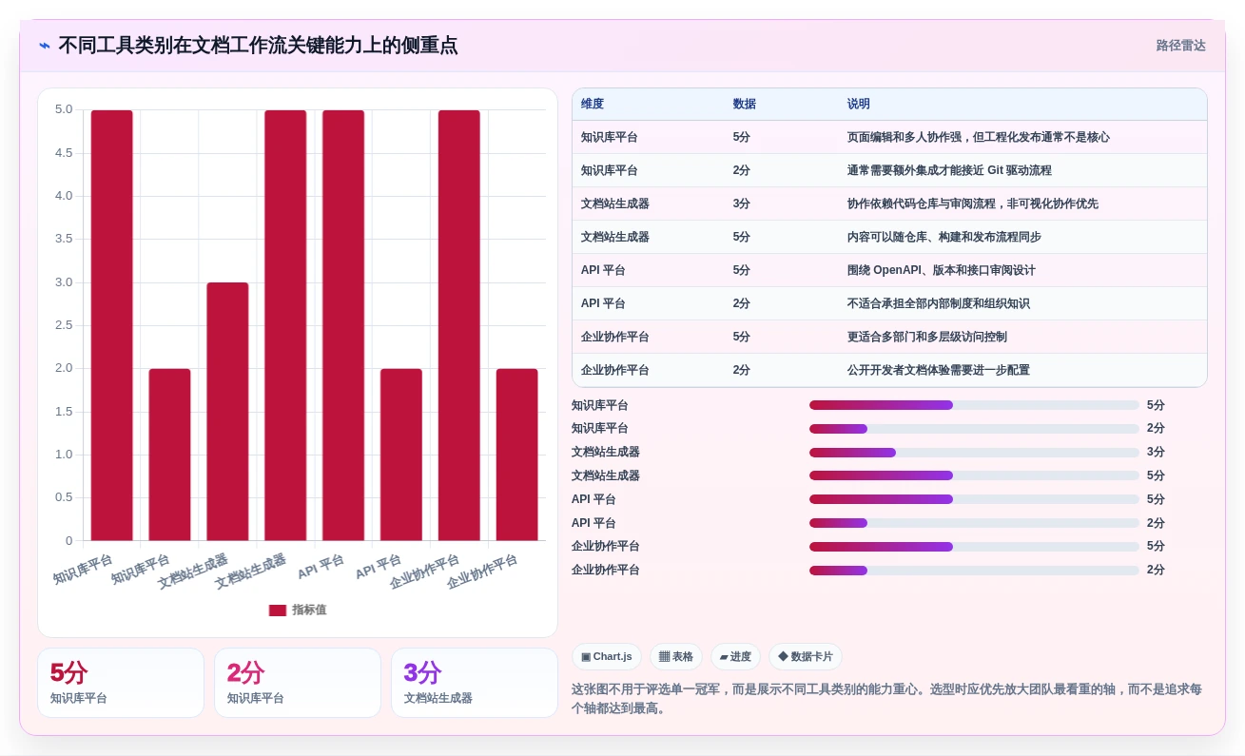Click the 企业协作平台 chart bar at 5.0
This screenshot has width=1245, height=756.
click(459, 325)
